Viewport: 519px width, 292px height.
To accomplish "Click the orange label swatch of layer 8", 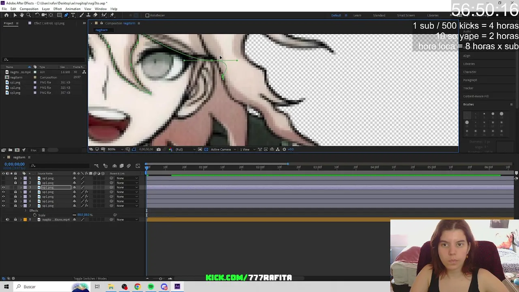I will (25, 219).
